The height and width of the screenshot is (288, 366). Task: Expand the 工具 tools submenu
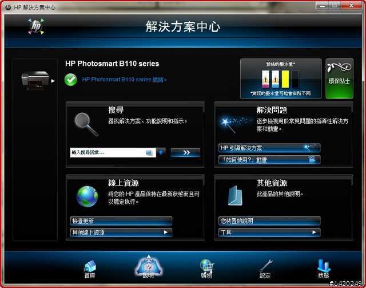click(269, 232)
